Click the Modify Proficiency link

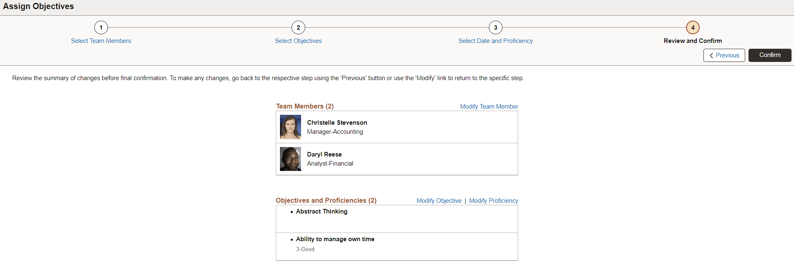pos(493,201)
